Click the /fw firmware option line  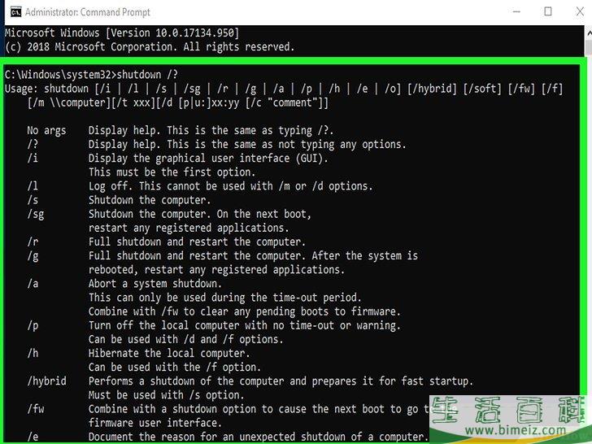(x=228, y=409)
